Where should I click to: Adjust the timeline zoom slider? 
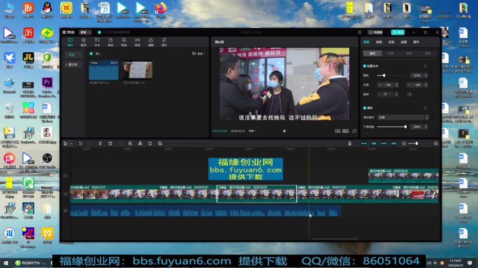pyautogui.click(x=420, y=144)
